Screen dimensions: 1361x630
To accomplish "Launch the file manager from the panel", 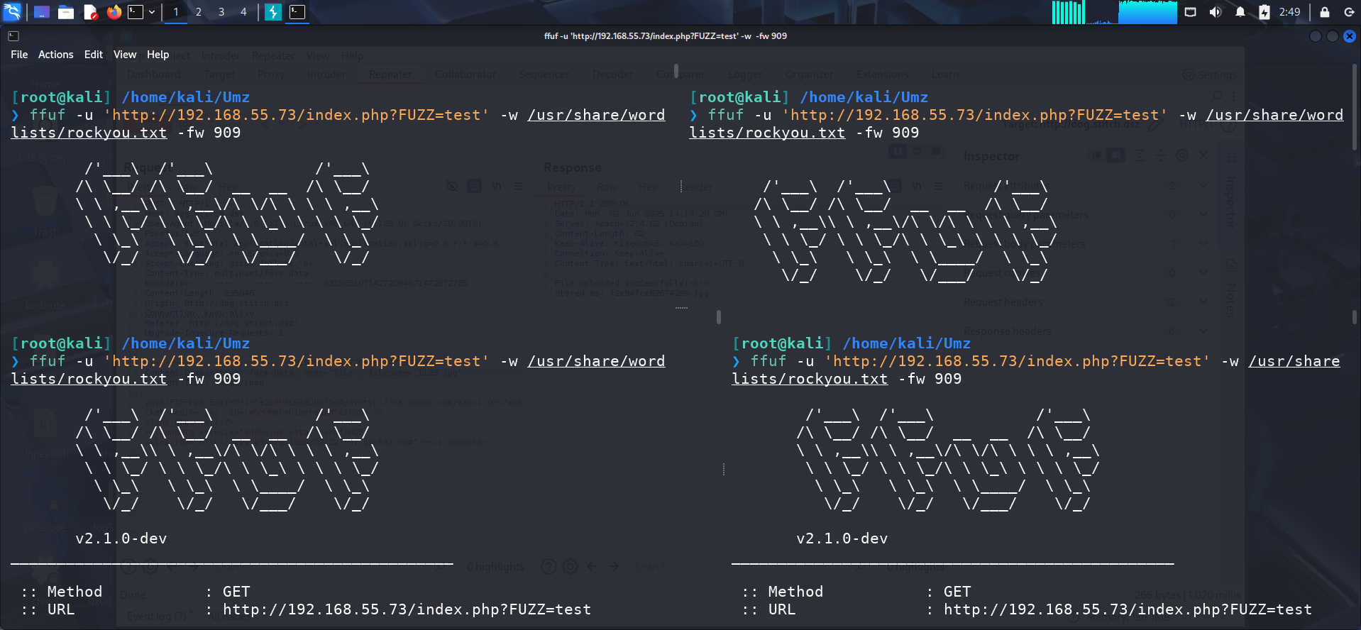I will coord(66,12).
